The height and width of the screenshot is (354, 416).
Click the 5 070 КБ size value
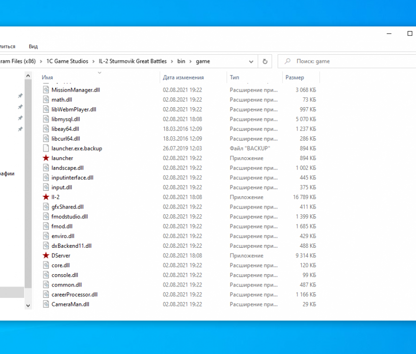coord(306,119)
